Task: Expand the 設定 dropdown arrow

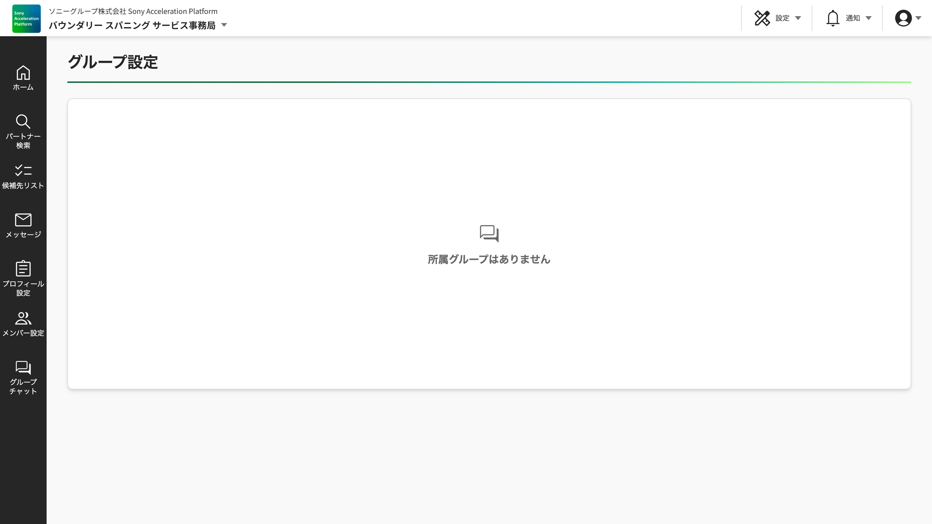Action: pyautogui.click(x=798, y=18)
